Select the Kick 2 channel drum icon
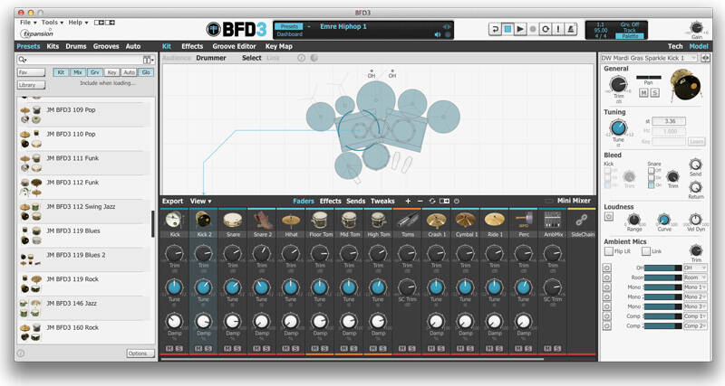 coord(203,220)
